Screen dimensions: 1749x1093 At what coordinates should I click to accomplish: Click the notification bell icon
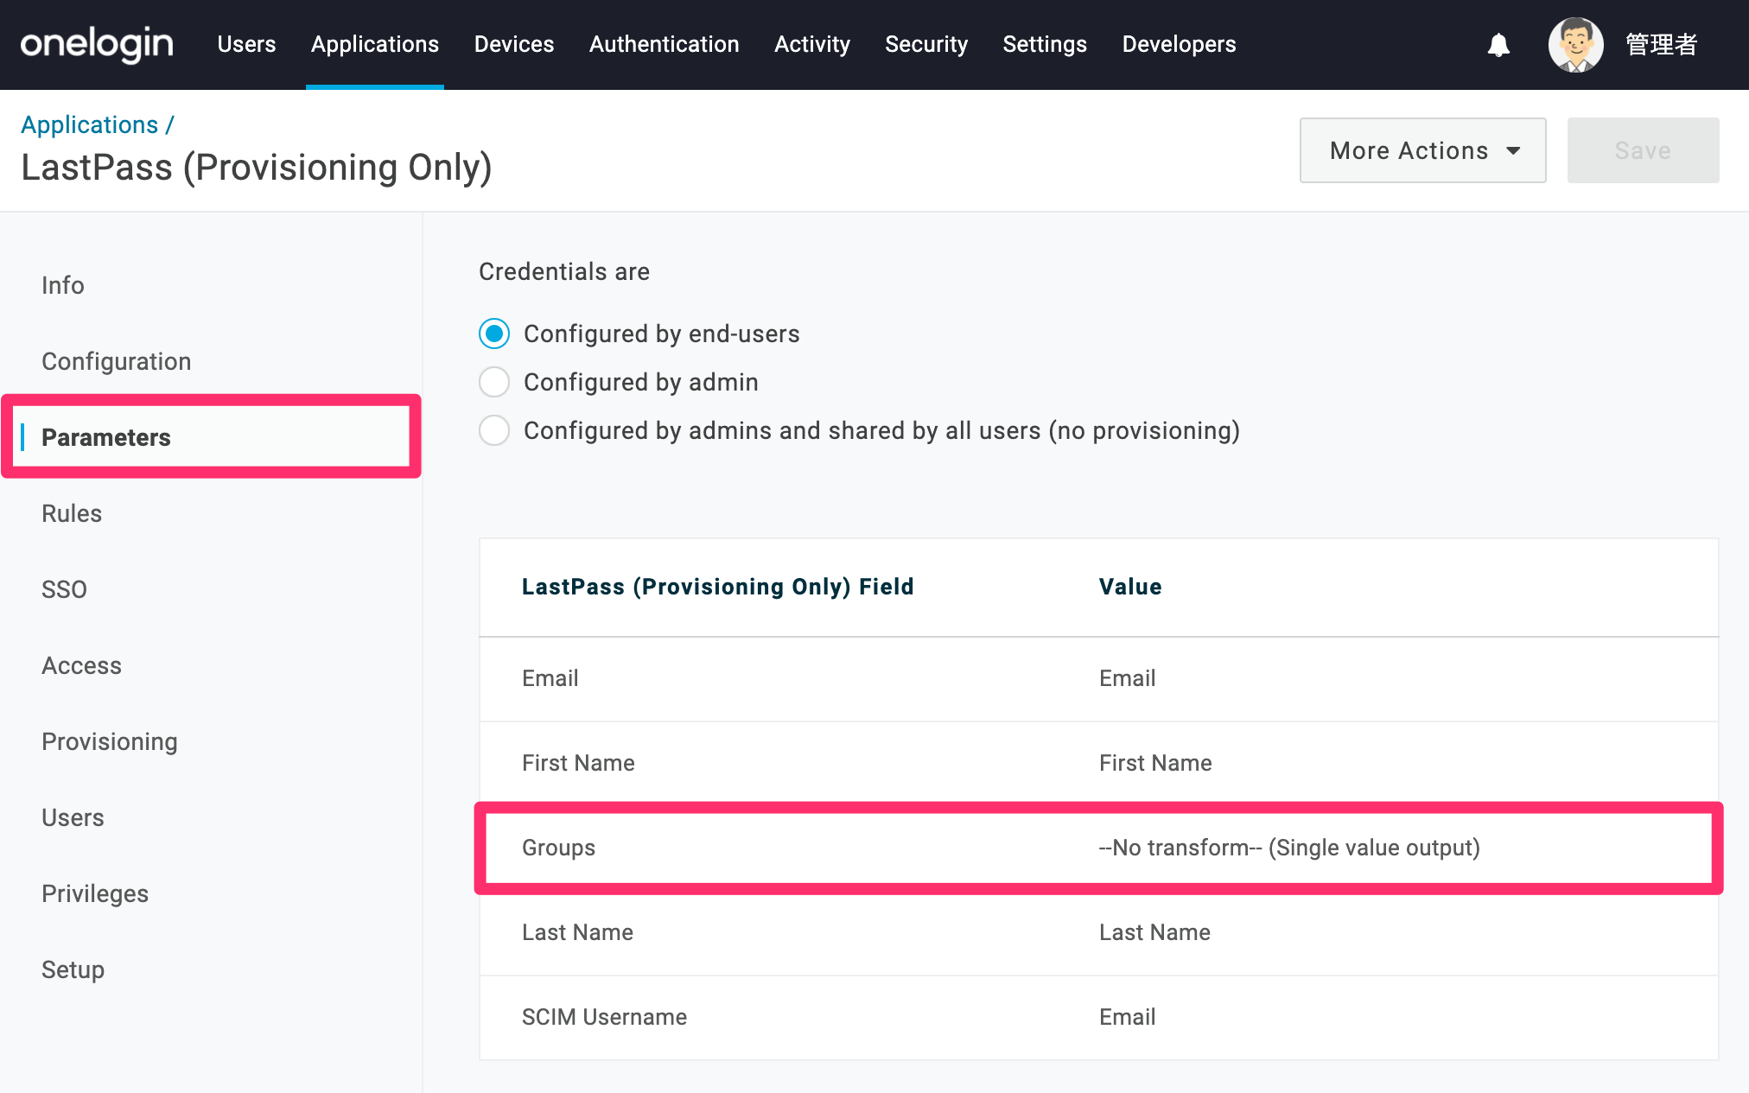pos(1498,45)
